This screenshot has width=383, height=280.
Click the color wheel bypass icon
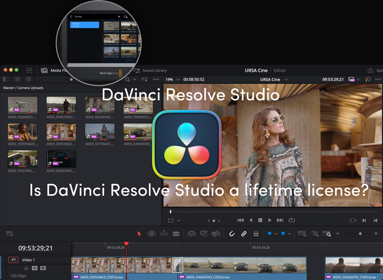(368, 79)
